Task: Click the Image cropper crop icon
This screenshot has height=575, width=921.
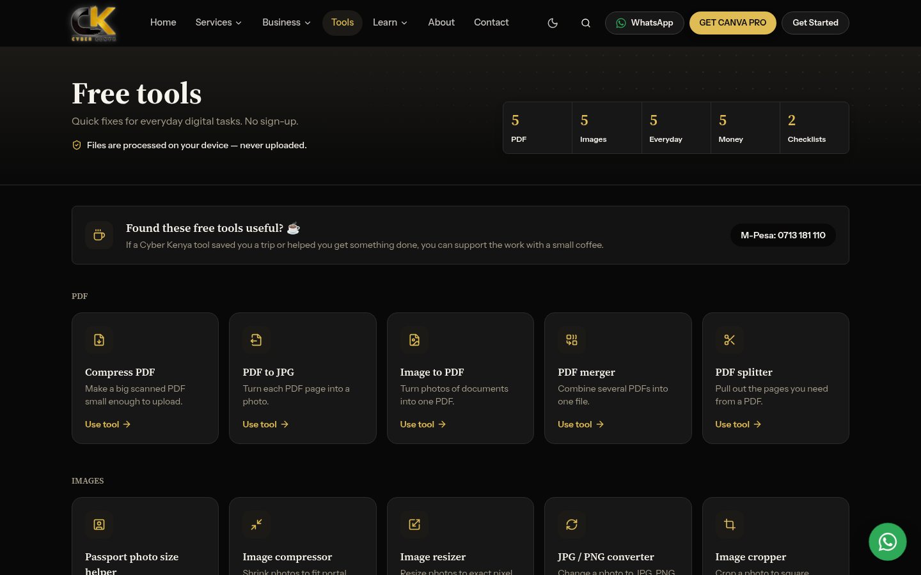Action: click(x=729, y=525)
